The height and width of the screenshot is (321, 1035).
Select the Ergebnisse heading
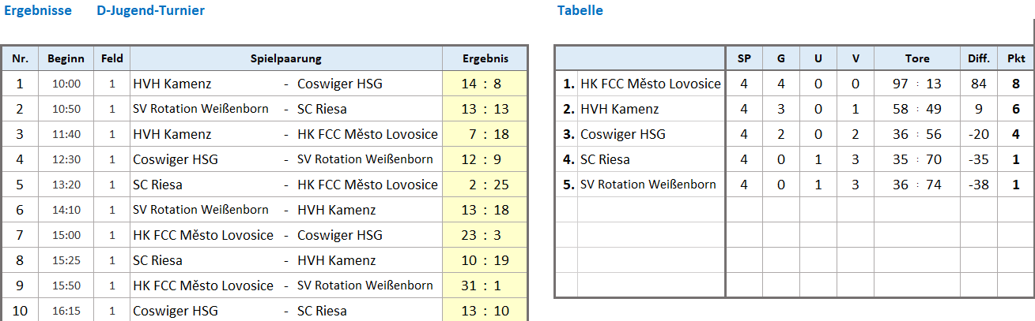38,10
